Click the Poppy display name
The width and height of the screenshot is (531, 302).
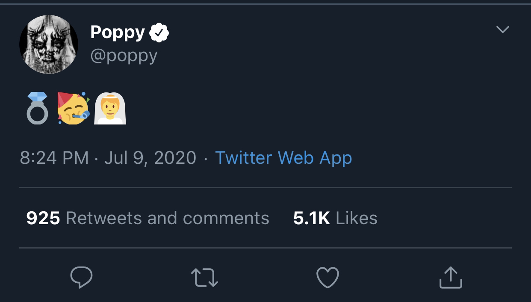click(118, 33)
